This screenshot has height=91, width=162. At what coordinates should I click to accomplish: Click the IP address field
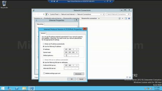71,49
